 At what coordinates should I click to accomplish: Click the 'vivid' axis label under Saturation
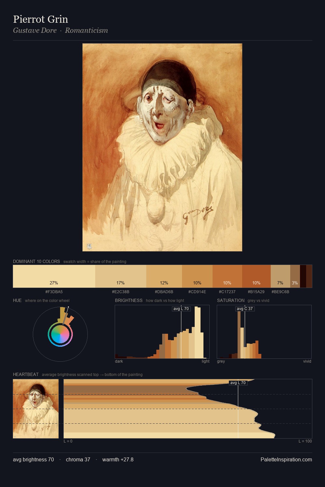tap(307, 361)
